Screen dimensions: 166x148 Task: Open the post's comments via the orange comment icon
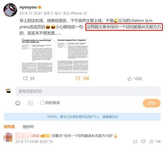point(78,79)
